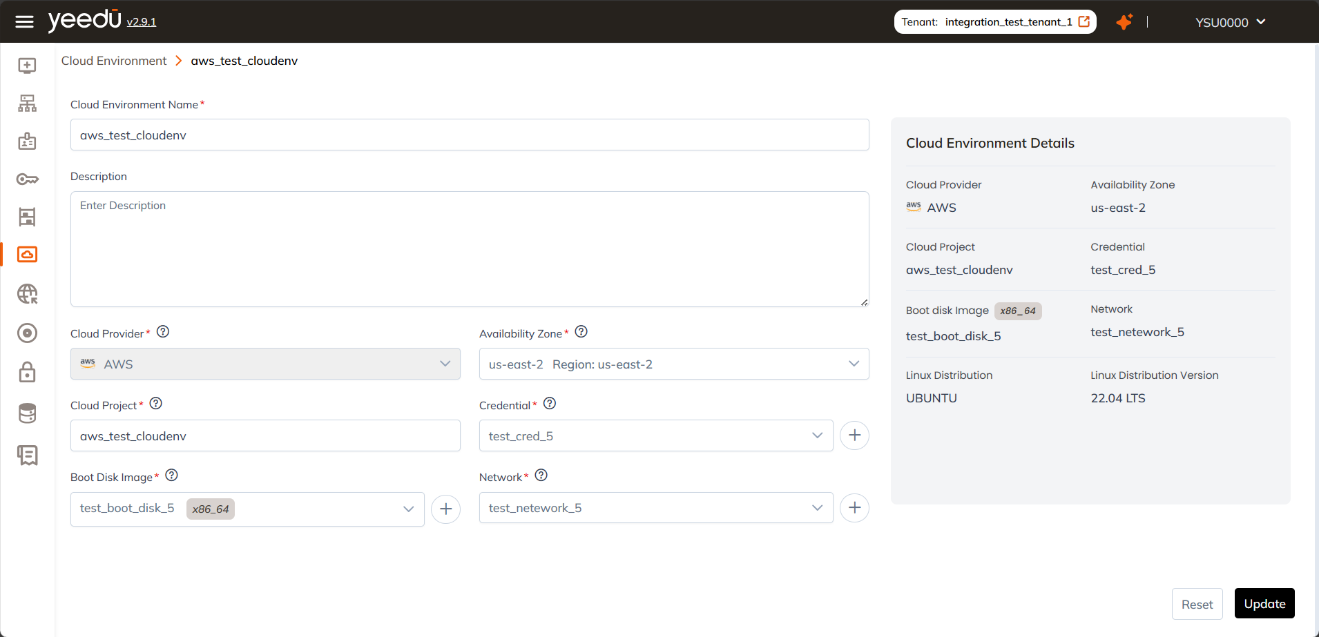Open the Cloud Environment sidebar icon

tap(27, 254)
